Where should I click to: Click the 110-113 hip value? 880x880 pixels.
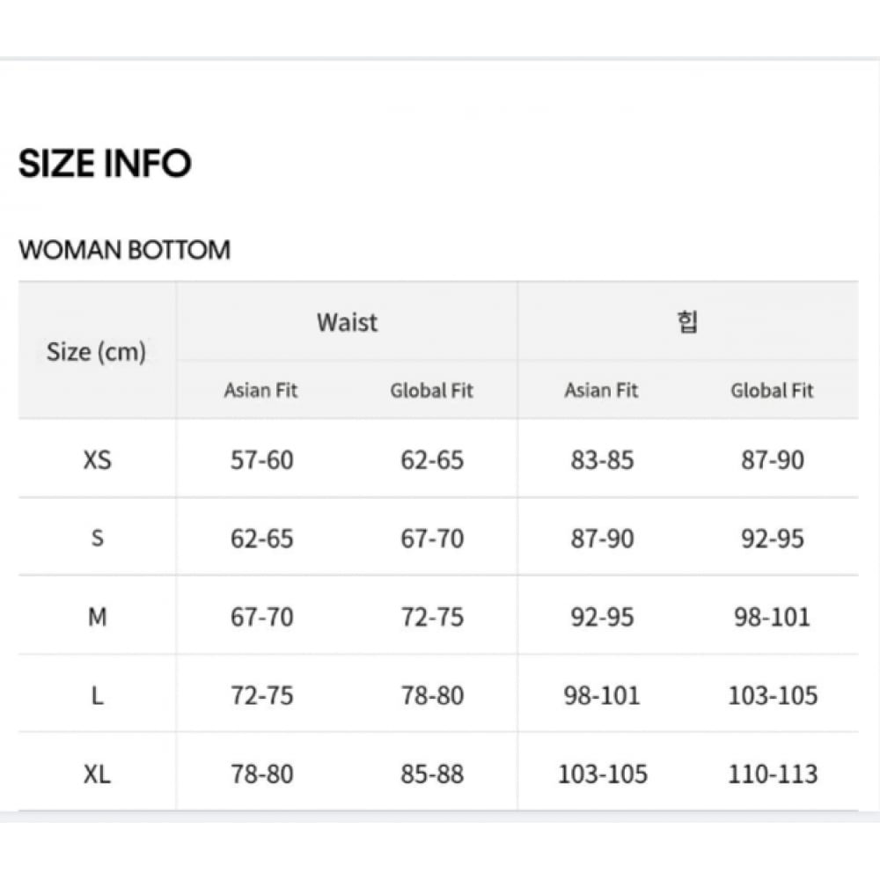point(773,774)
